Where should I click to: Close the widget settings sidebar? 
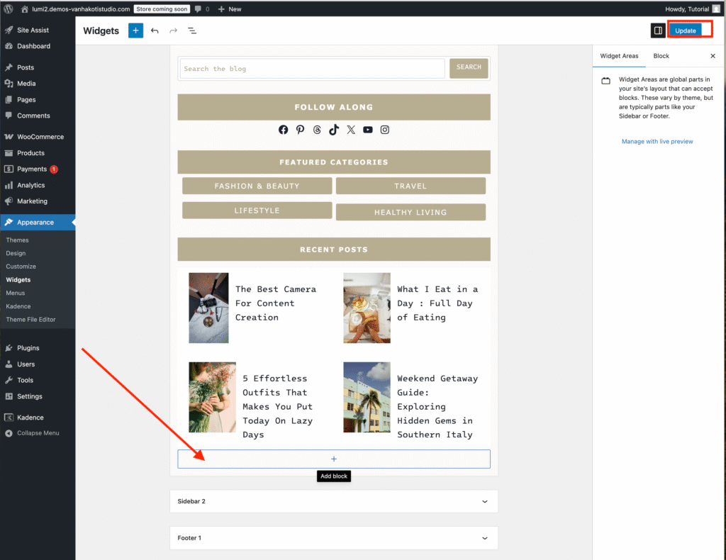pyautogui.click(x=713, y=56)
